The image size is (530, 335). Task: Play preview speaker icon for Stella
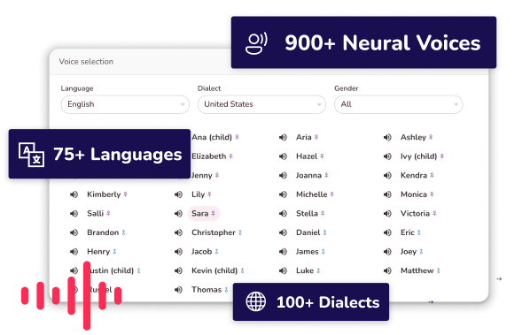point(283,213)
